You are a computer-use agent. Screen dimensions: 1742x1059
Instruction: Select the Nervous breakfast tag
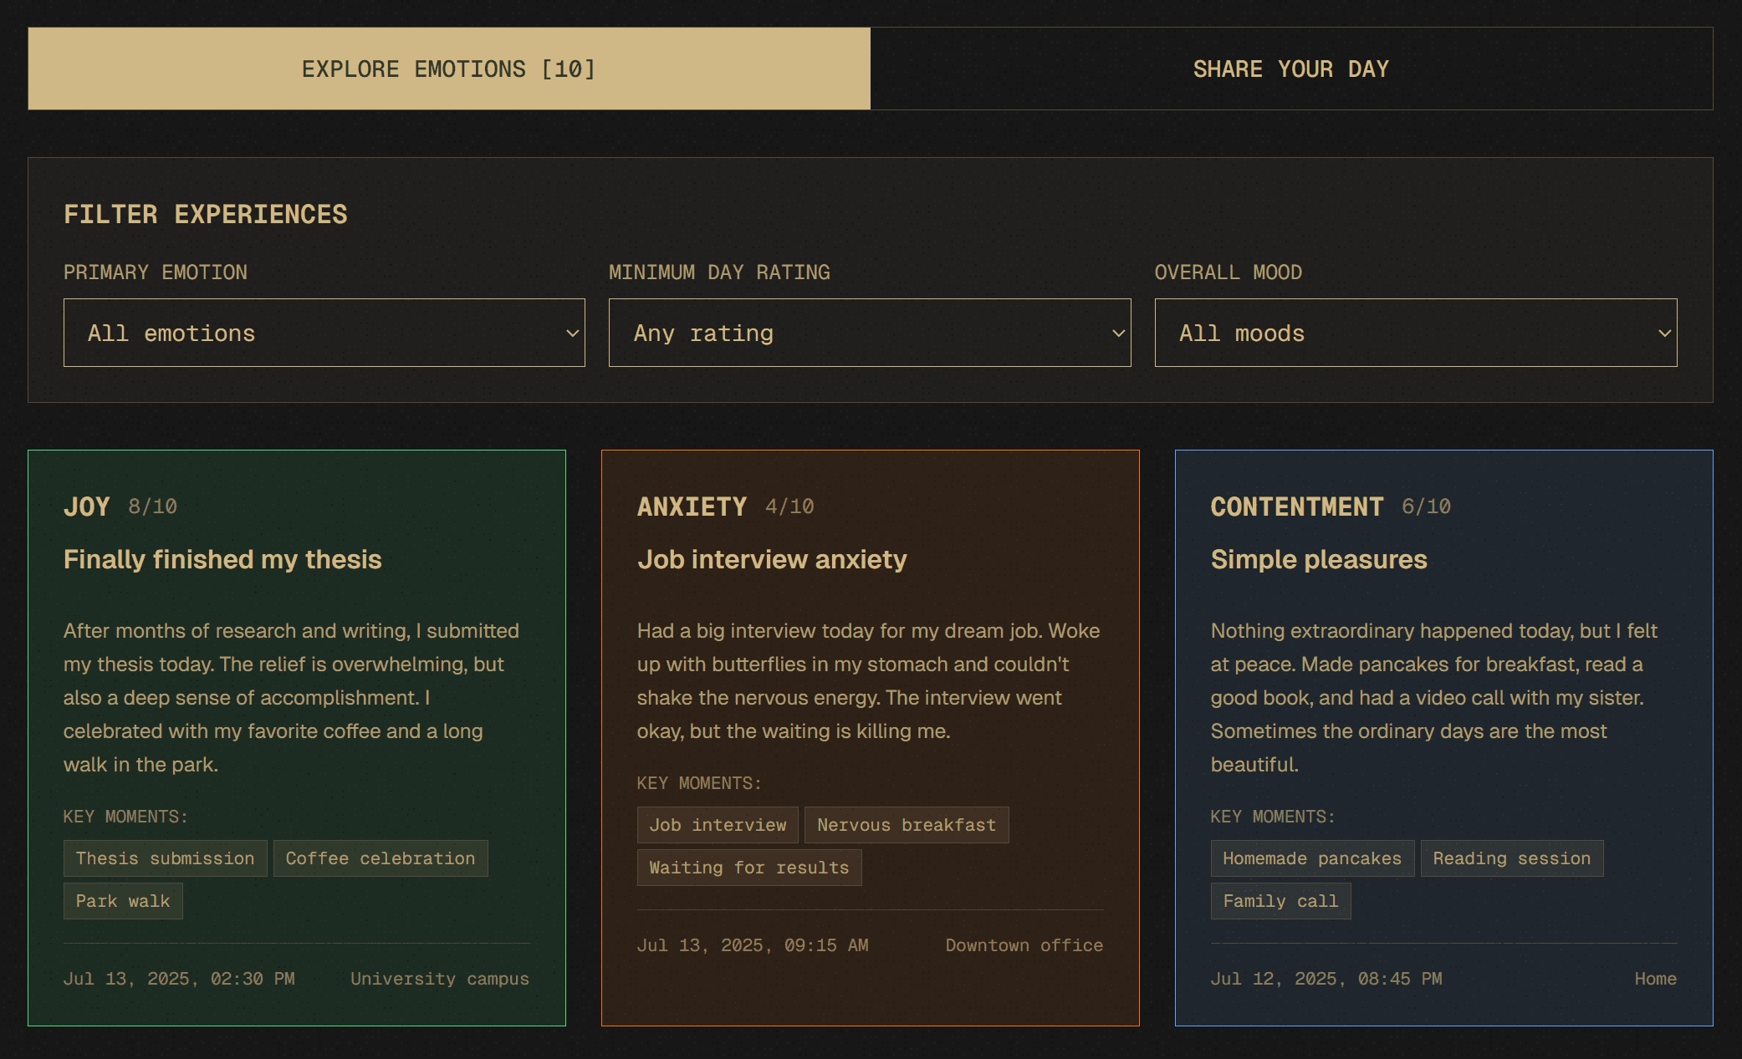tap(907, 825)
